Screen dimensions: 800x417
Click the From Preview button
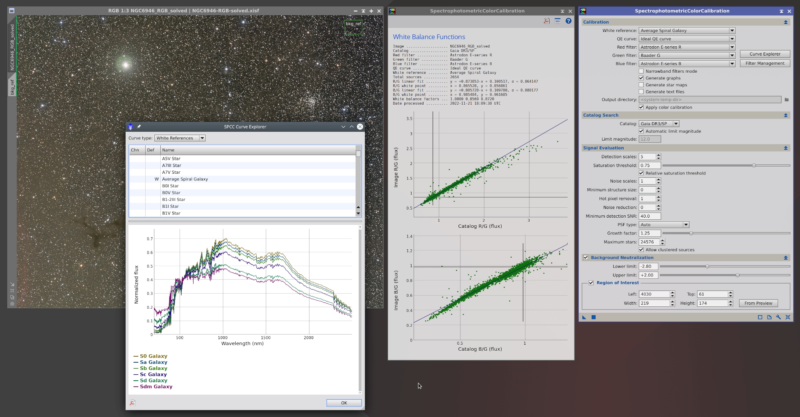click(x=758, y=303)
